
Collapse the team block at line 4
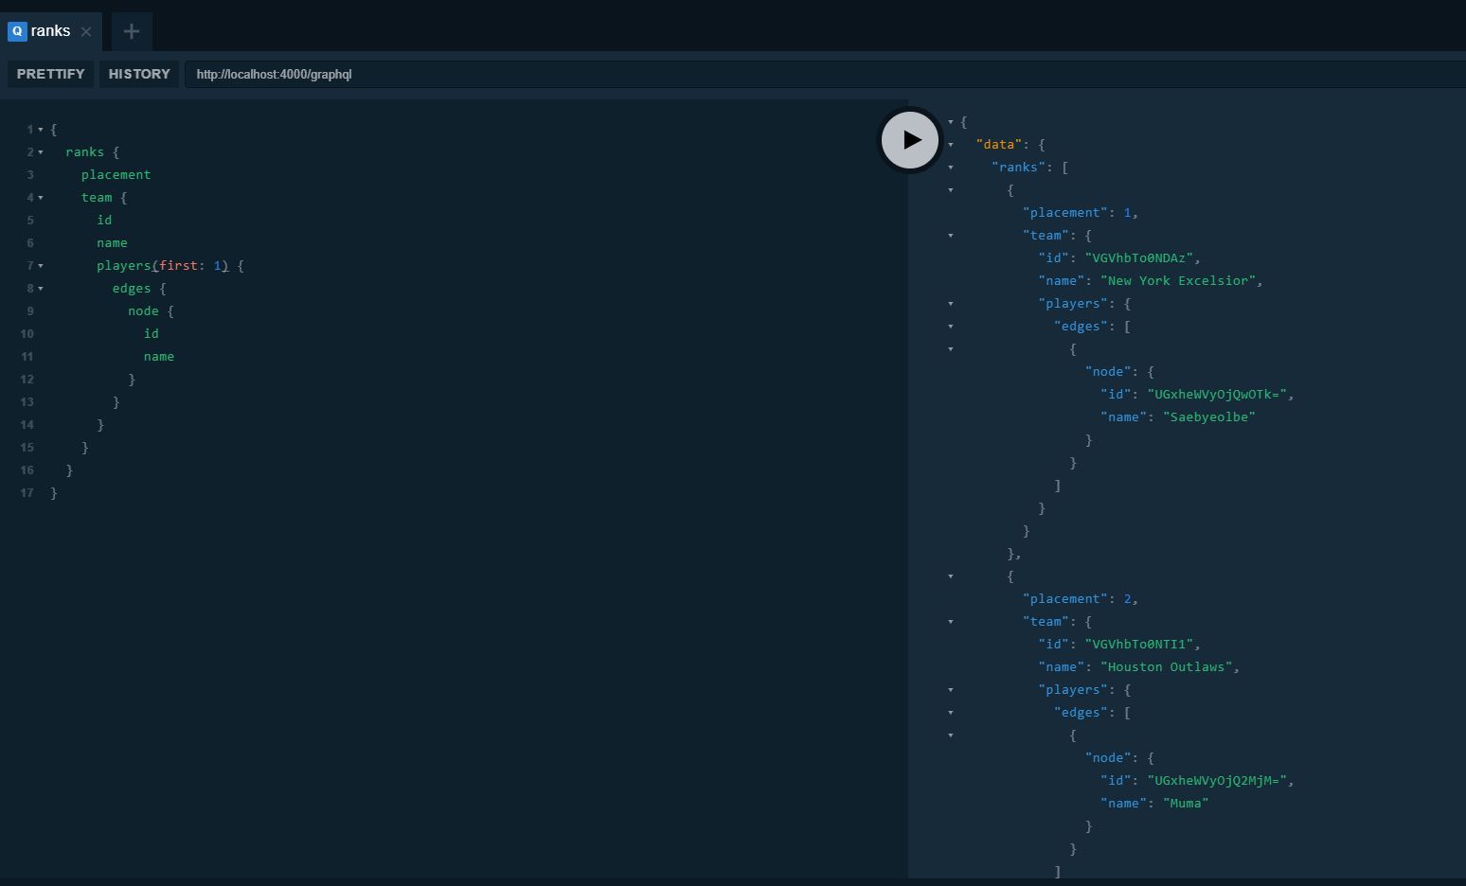41,198
